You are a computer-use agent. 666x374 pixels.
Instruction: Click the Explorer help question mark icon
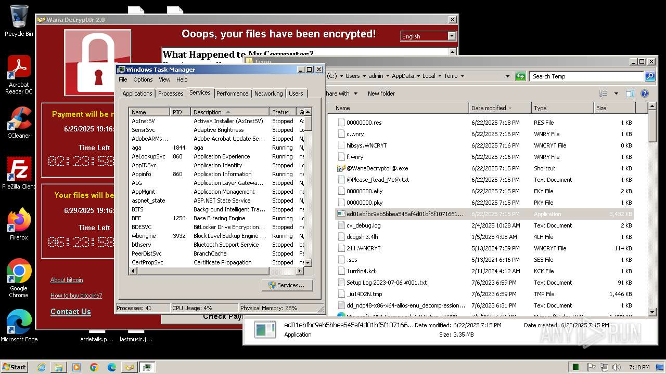645,94
